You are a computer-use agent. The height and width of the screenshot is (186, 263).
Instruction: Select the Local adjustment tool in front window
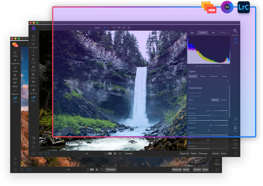[33, 61]
